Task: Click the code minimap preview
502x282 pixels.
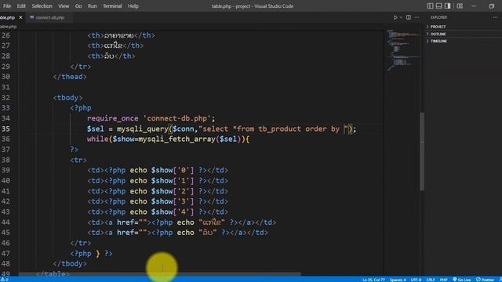Action: (402, 49)
